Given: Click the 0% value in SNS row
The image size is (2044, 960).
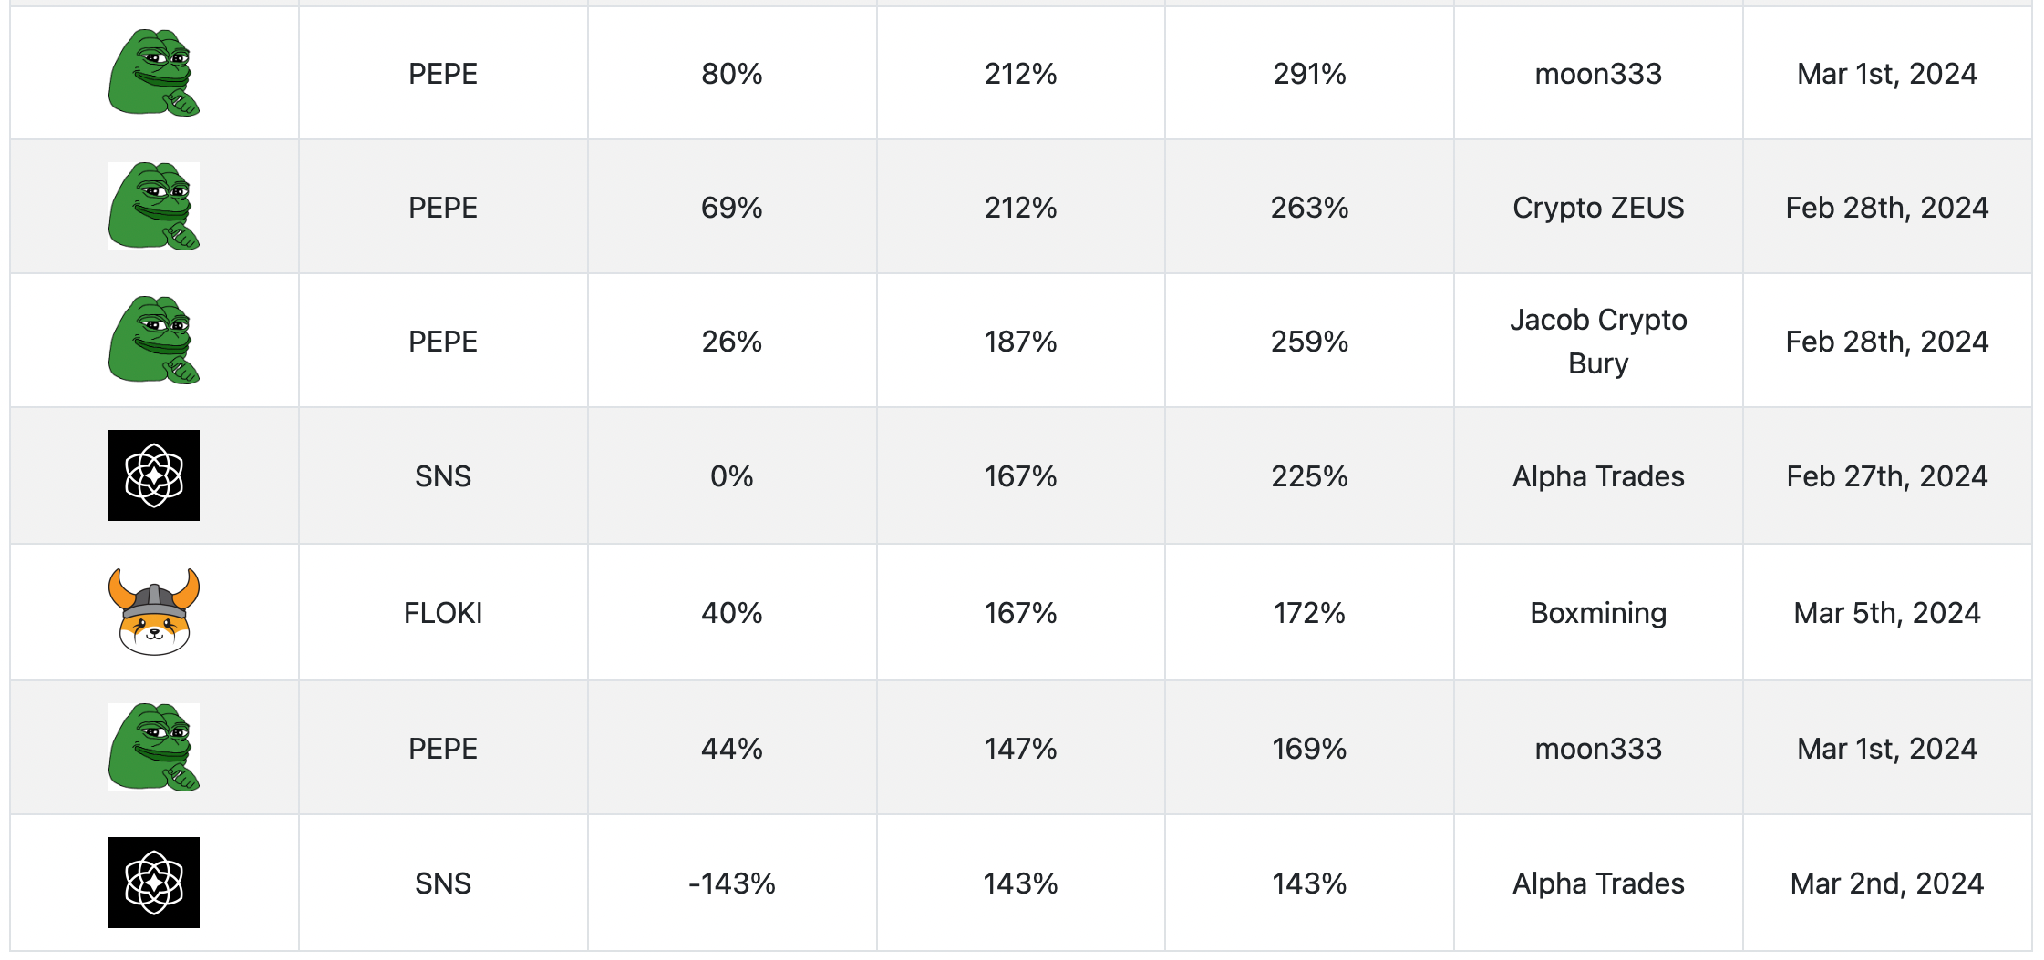Looking at the screenshot, I should (732, 476).
